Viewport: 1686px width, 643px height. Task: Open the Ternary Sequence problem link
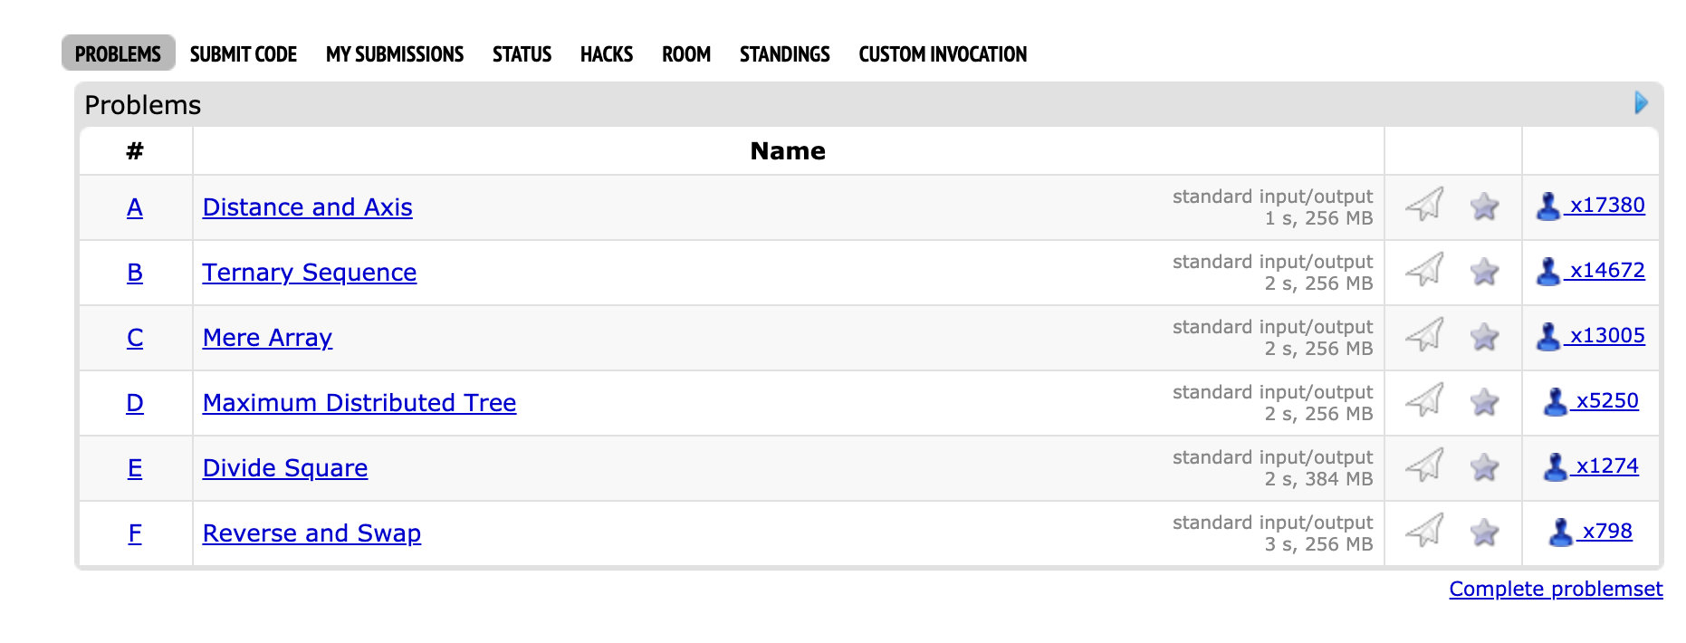[310, 273]
